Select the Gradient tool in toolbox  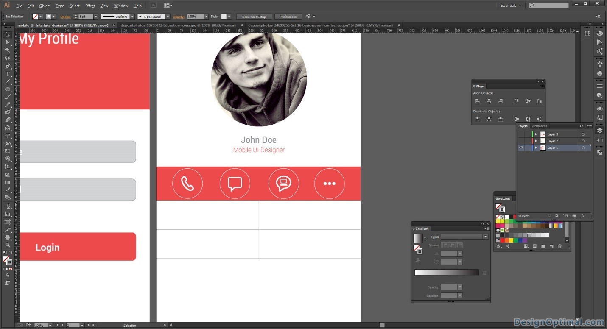(7, 182)
